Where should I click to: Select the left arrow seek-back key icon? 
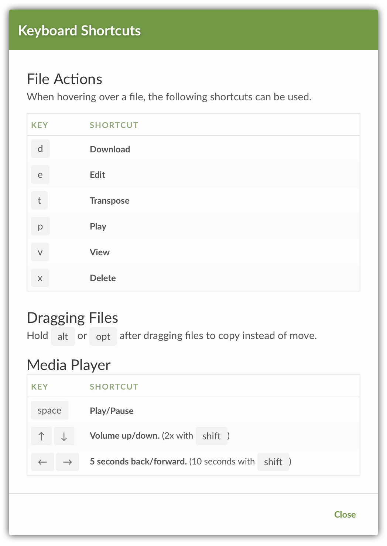[42, 462]
